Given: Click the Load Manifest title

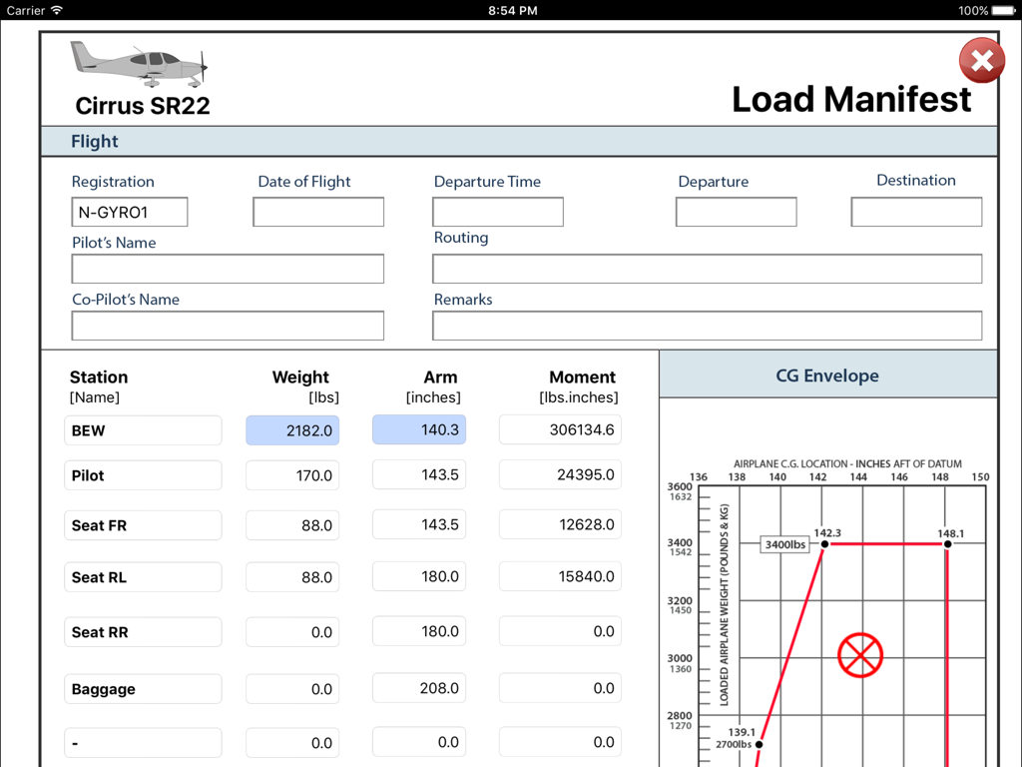Looking at the screenshot, I should pyautogui.click(x=851, y=100).
